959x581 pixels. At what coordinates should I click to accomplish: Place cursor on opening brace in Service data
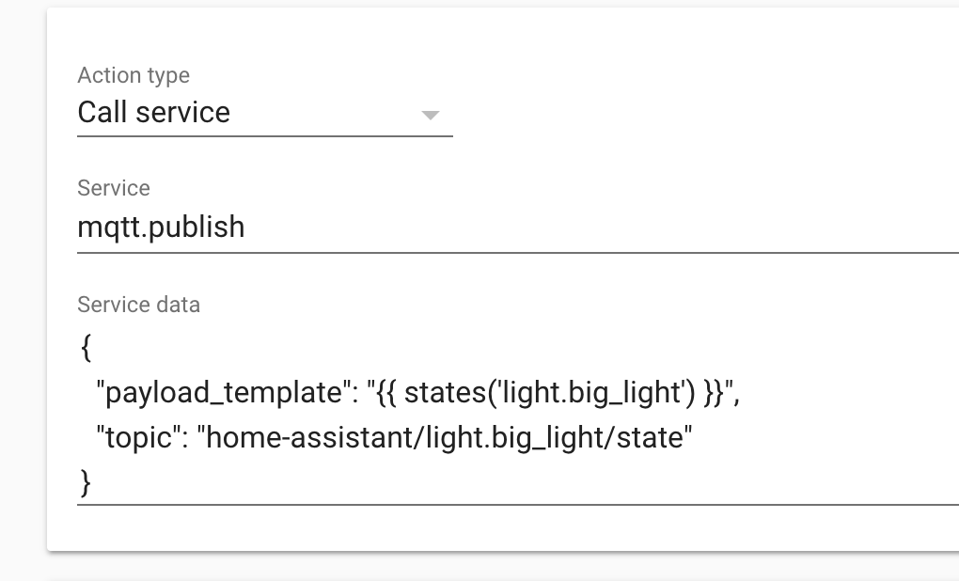86,348
